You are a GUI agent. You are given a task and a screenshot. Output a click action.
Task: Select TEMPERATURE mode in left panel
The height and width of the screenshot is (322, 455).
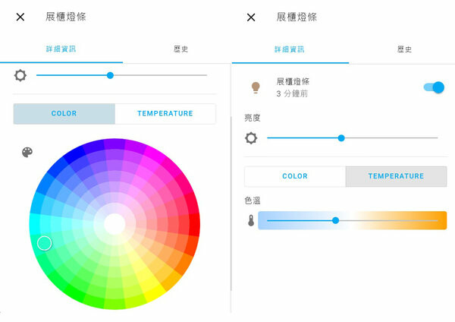click(165, 114)
